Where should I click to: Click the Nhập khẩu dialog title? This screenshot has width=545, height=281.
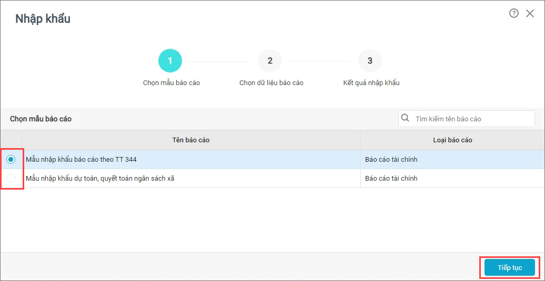pyautogui.click(x=43, y=19)
